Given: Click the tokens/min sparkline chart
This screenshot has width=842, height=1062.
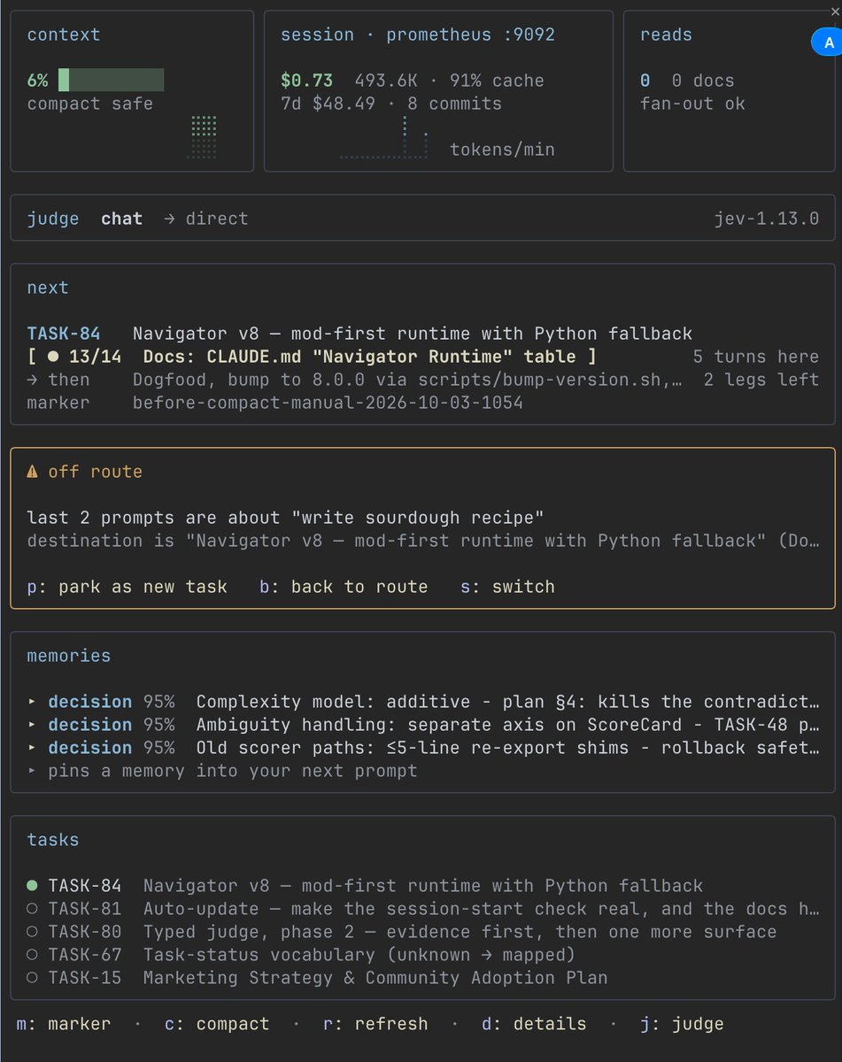Looking at the screenshot, I should click(x=386, y=137).
